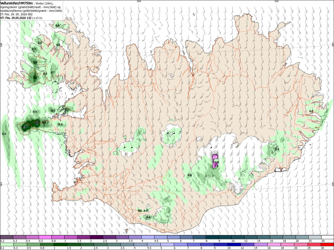
Task: Click the 20W longitude label
Action: coord(139,1)
